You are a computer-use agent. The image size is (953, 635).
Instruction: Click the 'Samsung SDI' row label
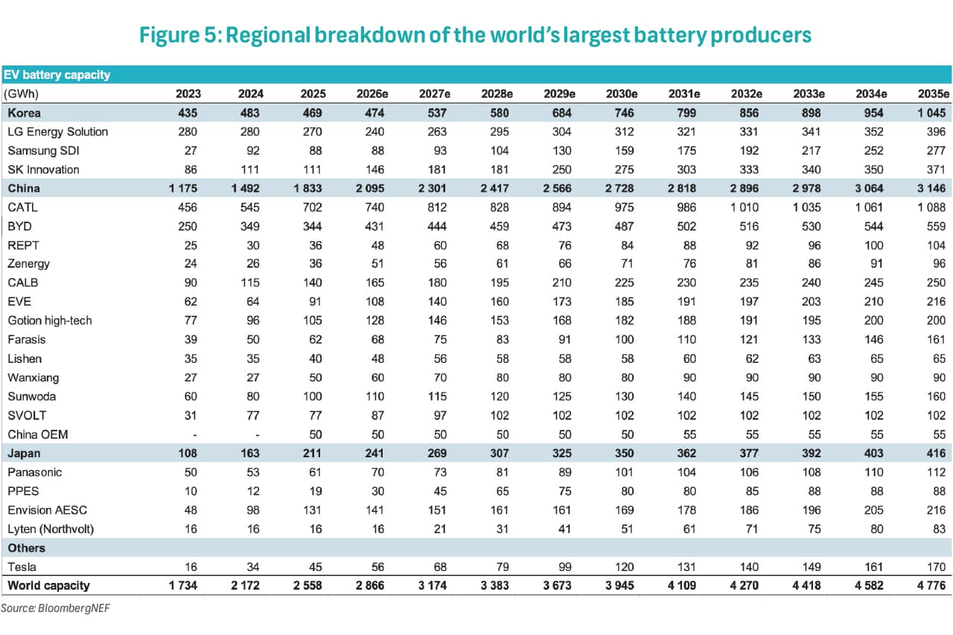42,151
